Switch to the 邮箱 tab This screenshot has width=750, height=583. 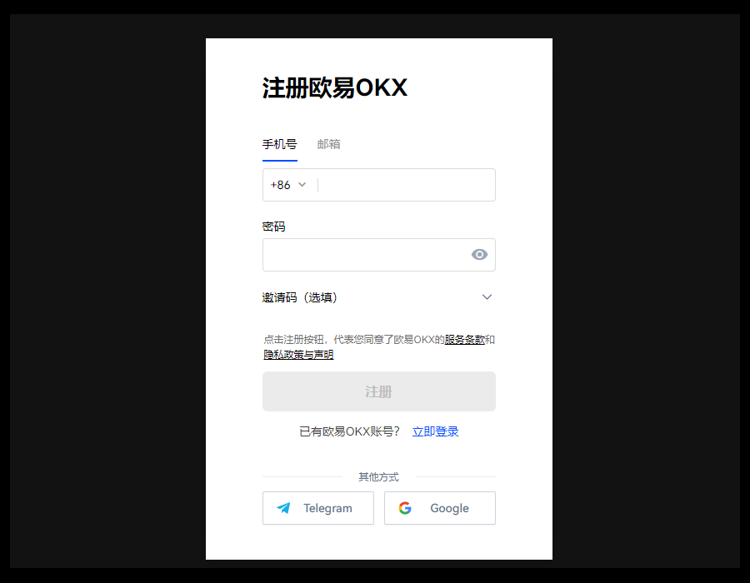tap(328, 144)
